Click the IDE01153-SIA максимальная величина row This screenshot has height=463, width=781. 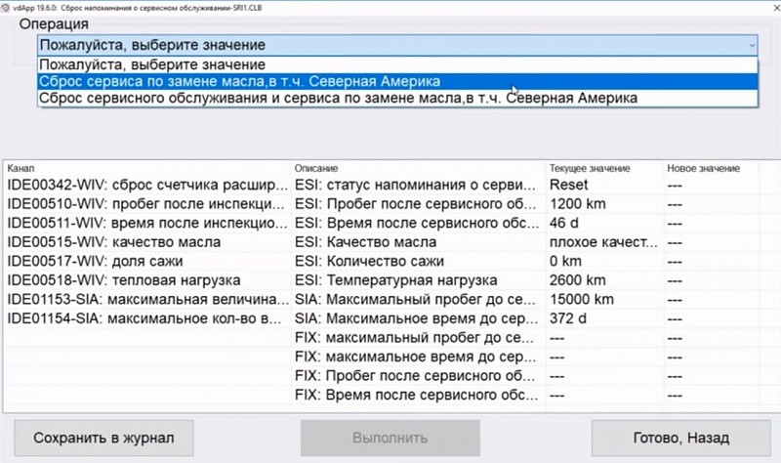point(146,299)
